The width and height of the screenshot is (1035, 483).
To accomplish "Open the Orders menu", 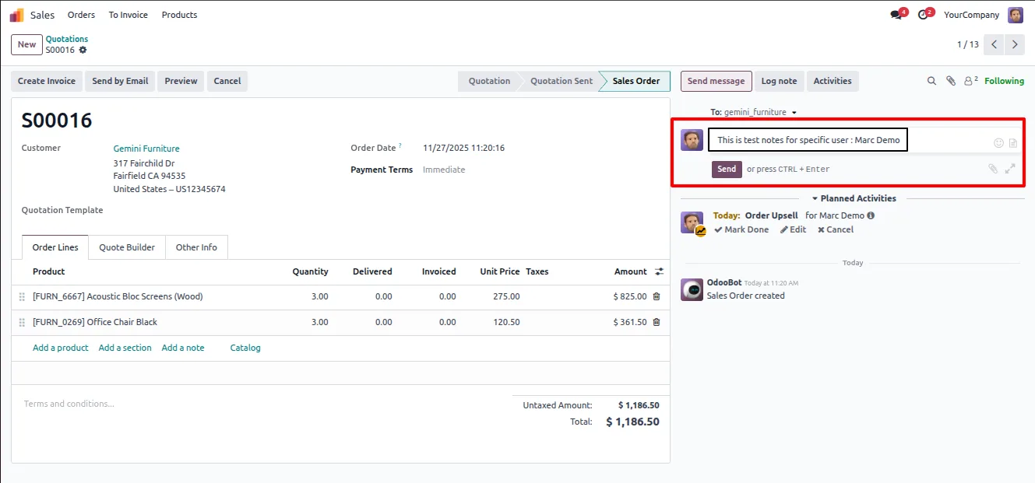I will 81,15.
